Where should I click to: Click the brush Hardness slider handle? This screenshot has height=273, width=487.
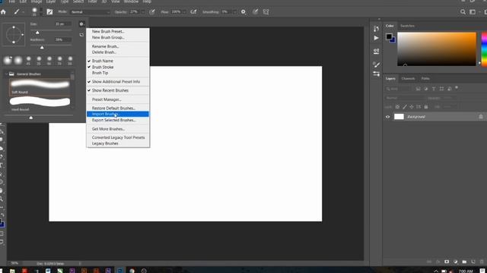42,47
